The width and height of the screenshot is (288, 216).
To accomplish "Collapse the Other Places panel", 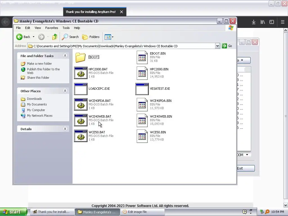I will (x=65, y=91).
